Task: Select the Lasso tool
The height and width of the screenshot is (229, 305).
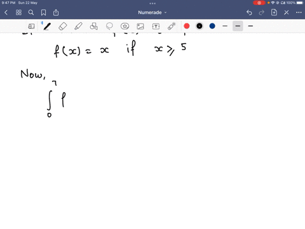Action: (109, 26)
